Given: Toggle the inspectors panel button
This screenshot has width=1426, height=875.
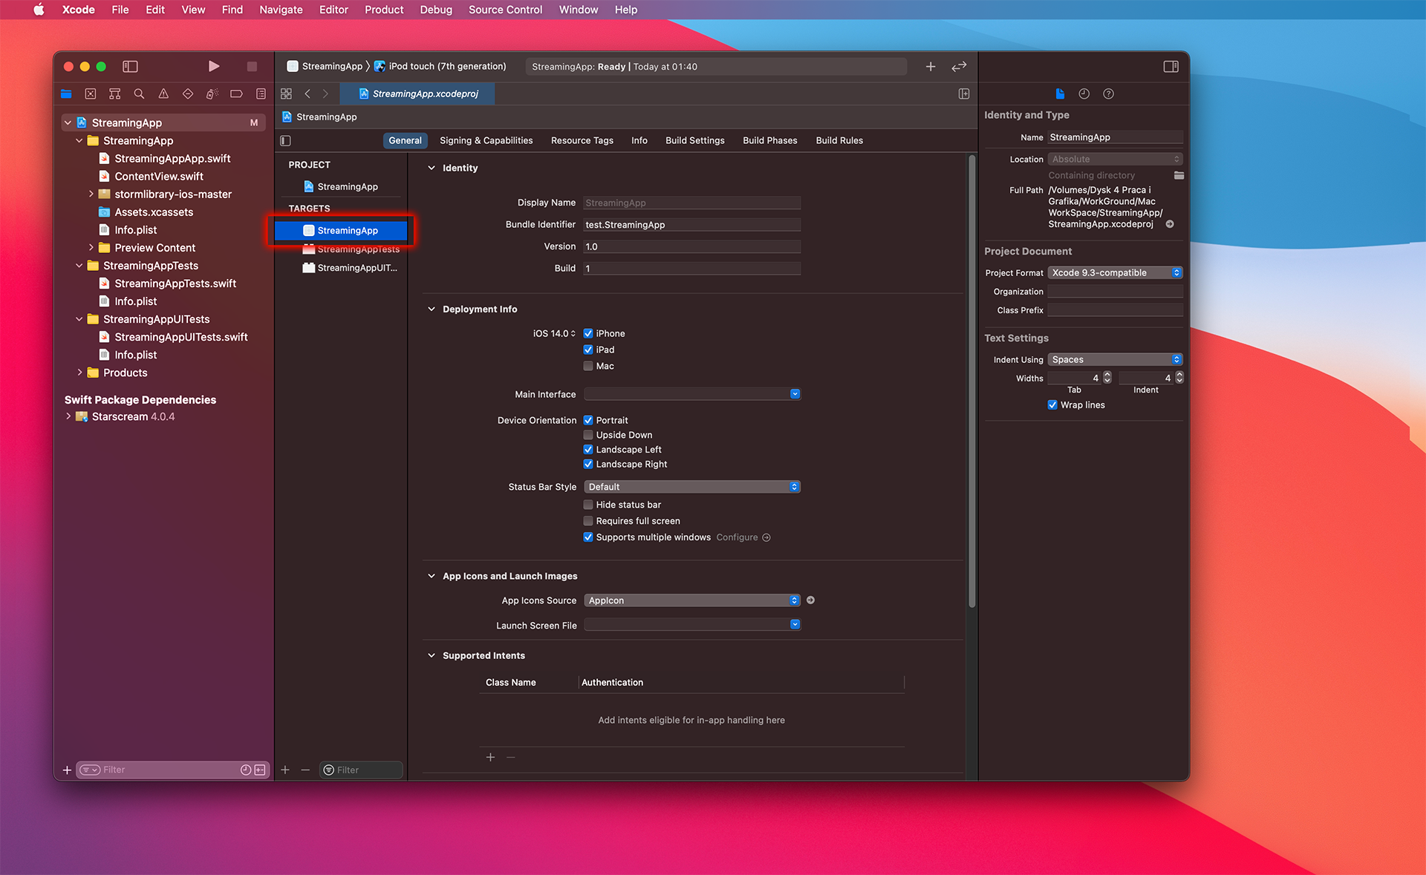Looking at the screenshot, I should pyautogui.click(x=1171, y=66).
